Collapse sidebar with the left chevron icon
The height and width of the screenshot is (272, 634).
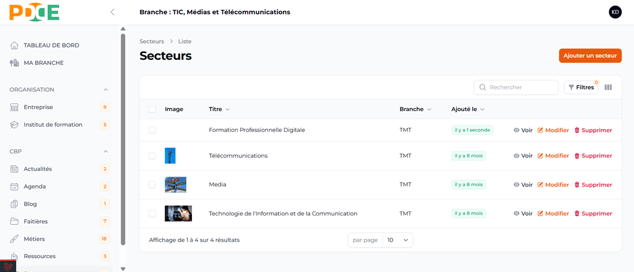point(112,12)
